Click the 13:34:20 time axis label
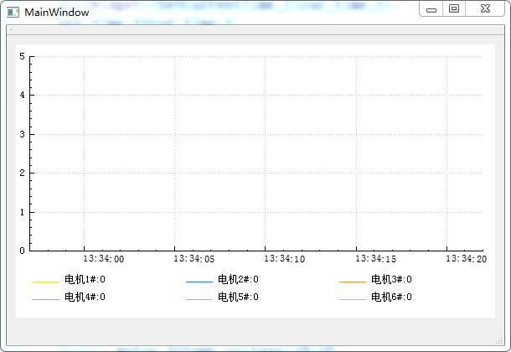This screenshot has width=511, height=352. point(466,259)
